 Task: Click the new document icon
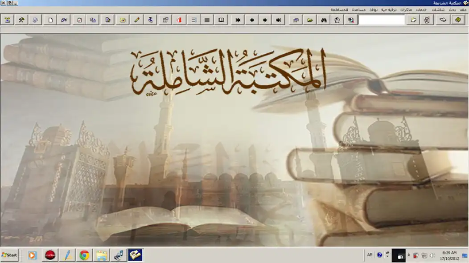[x=49, y=20]
